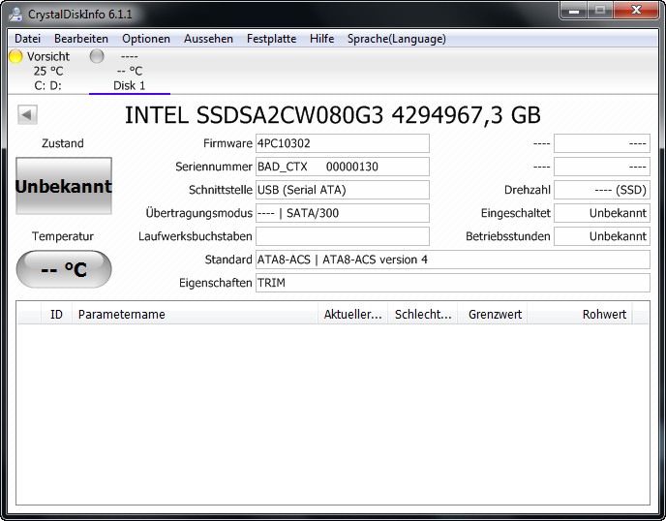This screenshot has width=666, height=521.
Task: Click the Unbekannt health status button
Action: [x=64, y=186]
